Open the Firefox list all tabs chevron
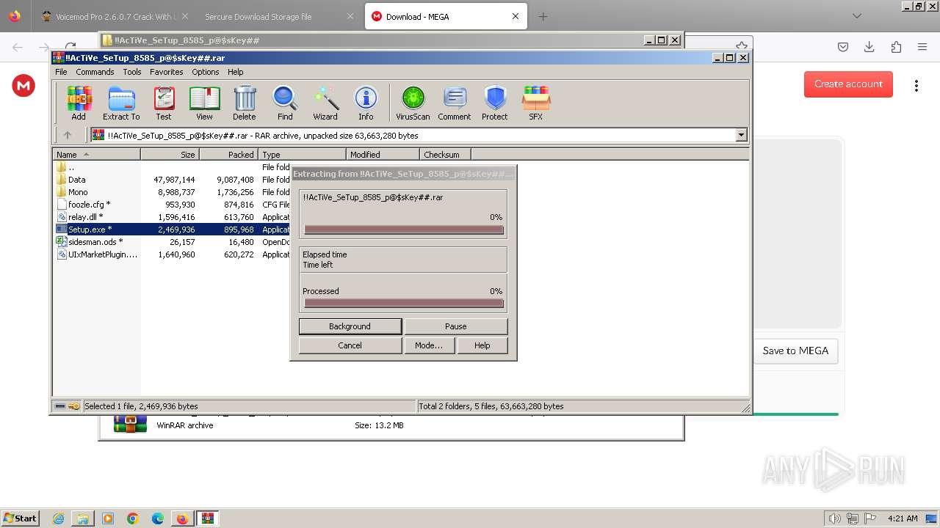 (857, 16)
